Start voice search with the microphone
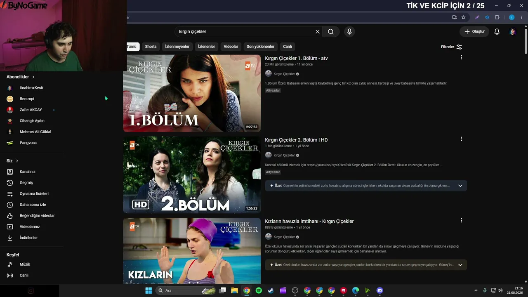 tap(349, 32)
